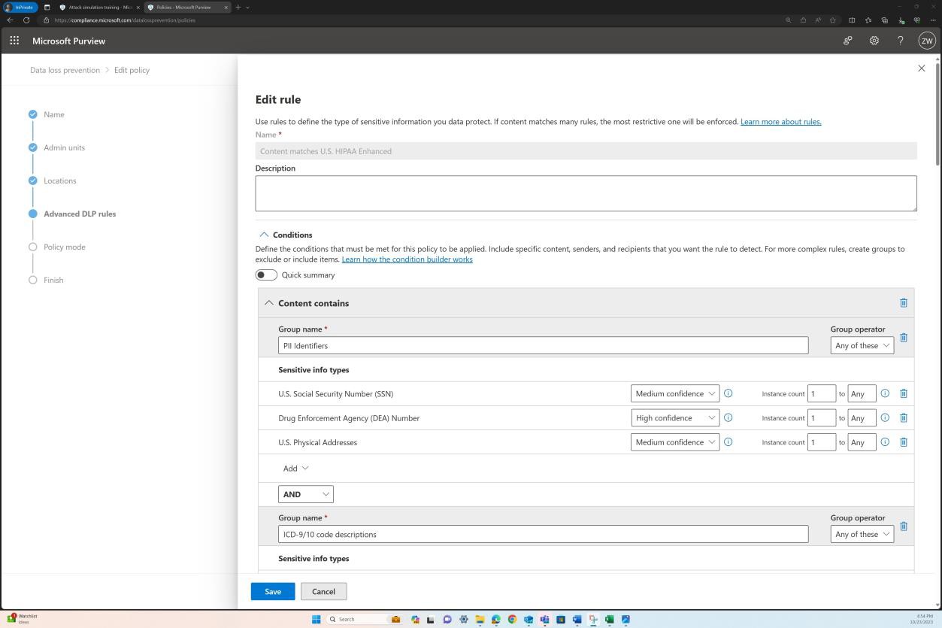Image resolution: width=942 pixels, height=628 pixels.
Task: Enable the Quick summary toggle
Action: click(266, 275)
